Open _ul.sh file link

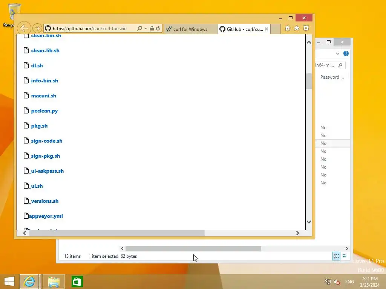coord(37,186)
